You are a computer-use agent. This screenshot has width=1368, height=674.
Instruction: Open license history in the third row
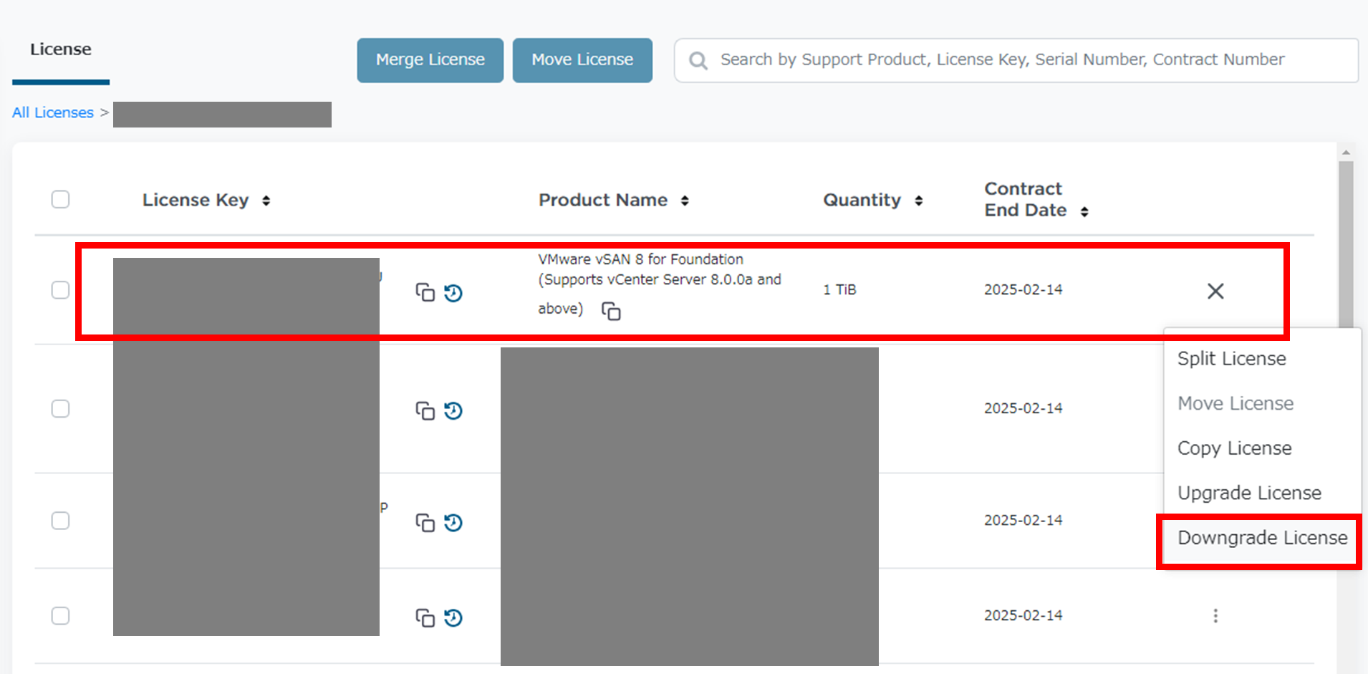(453, 523)
